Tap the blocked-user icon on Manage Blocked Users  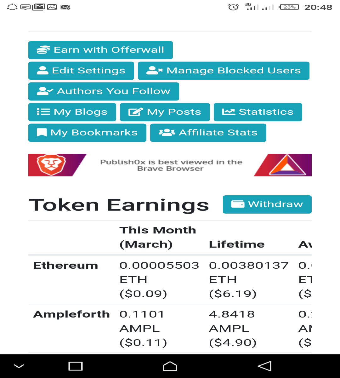click(155, 71)
